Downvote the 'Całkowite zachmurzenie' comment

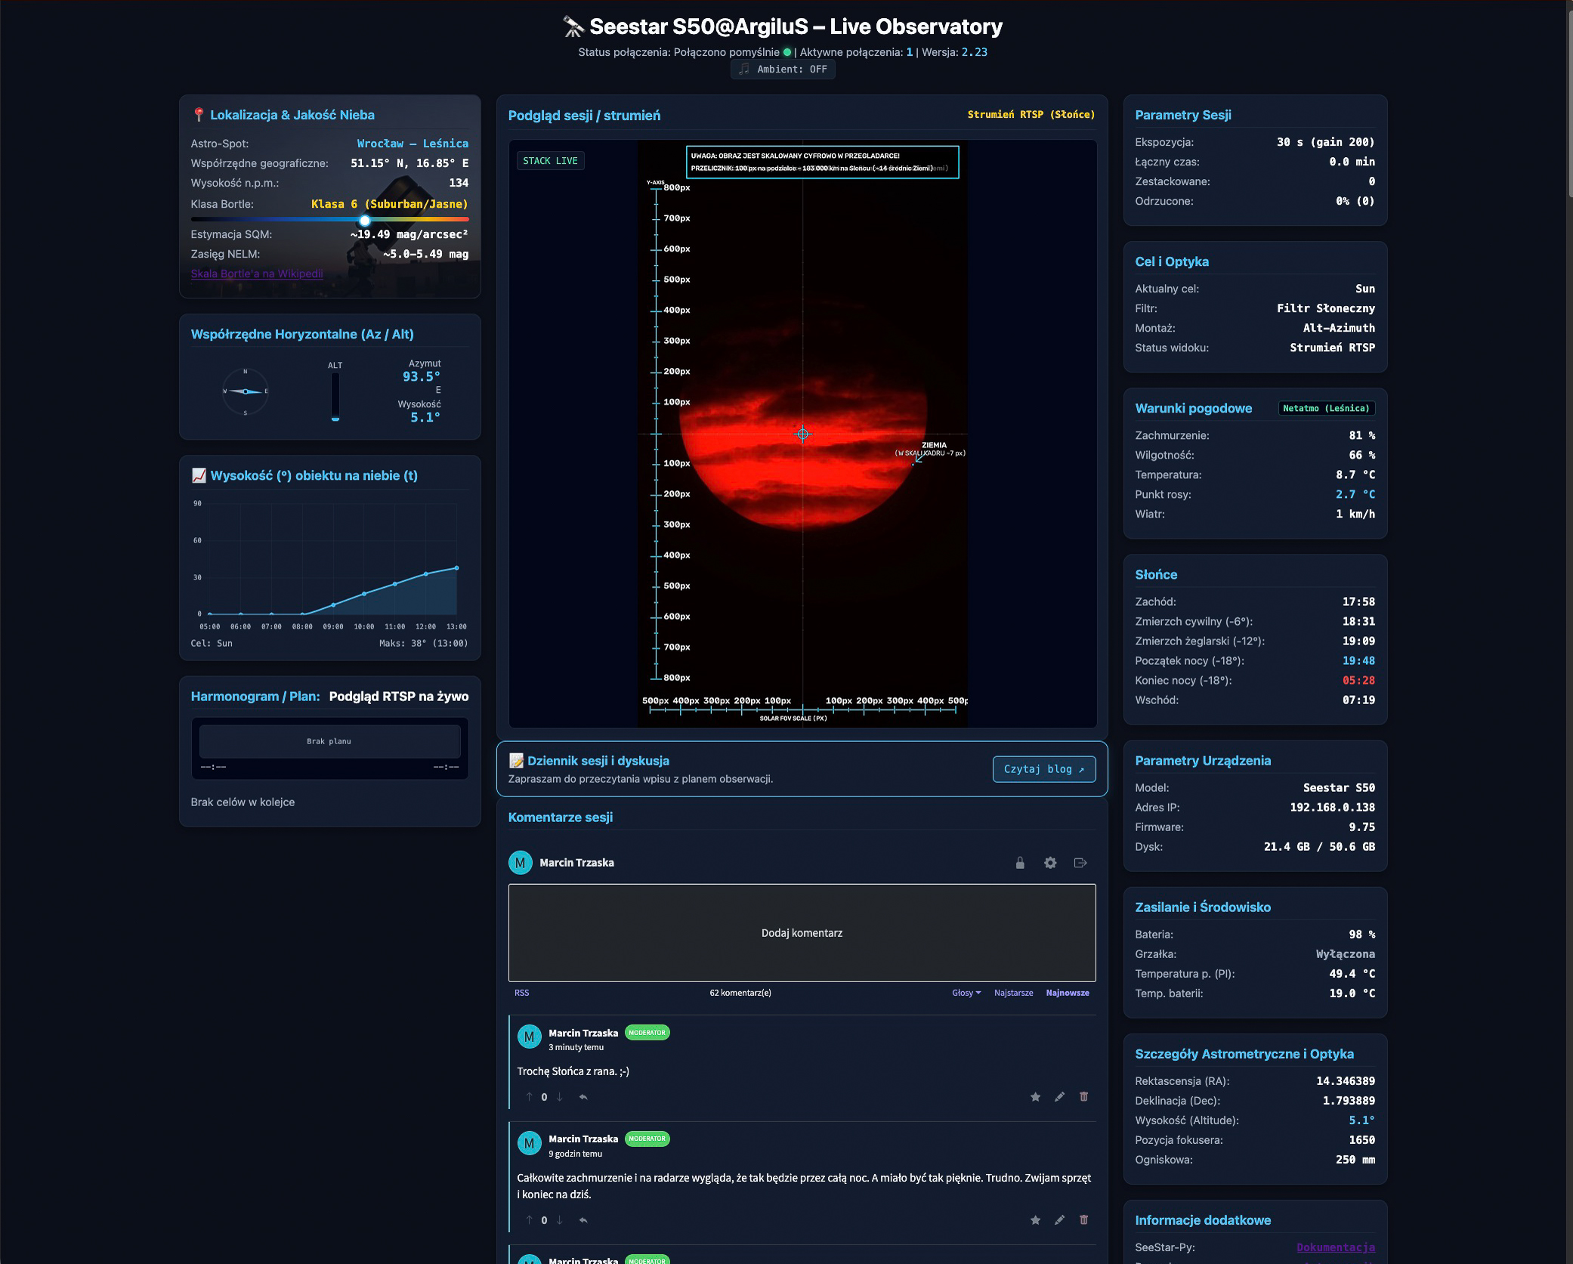[x=560, y=1220]
